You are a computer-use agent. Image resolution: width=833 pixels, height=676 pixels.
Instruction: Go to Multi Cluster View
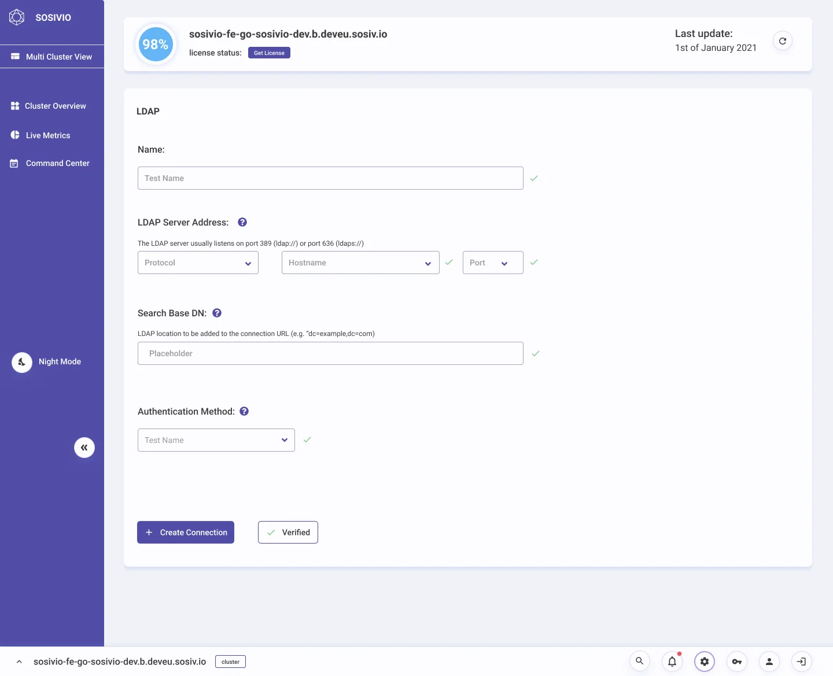point(52,57)
